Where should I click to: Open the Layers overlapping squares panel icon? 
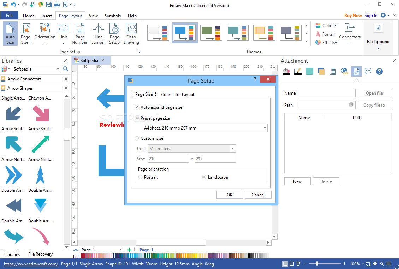321,71
